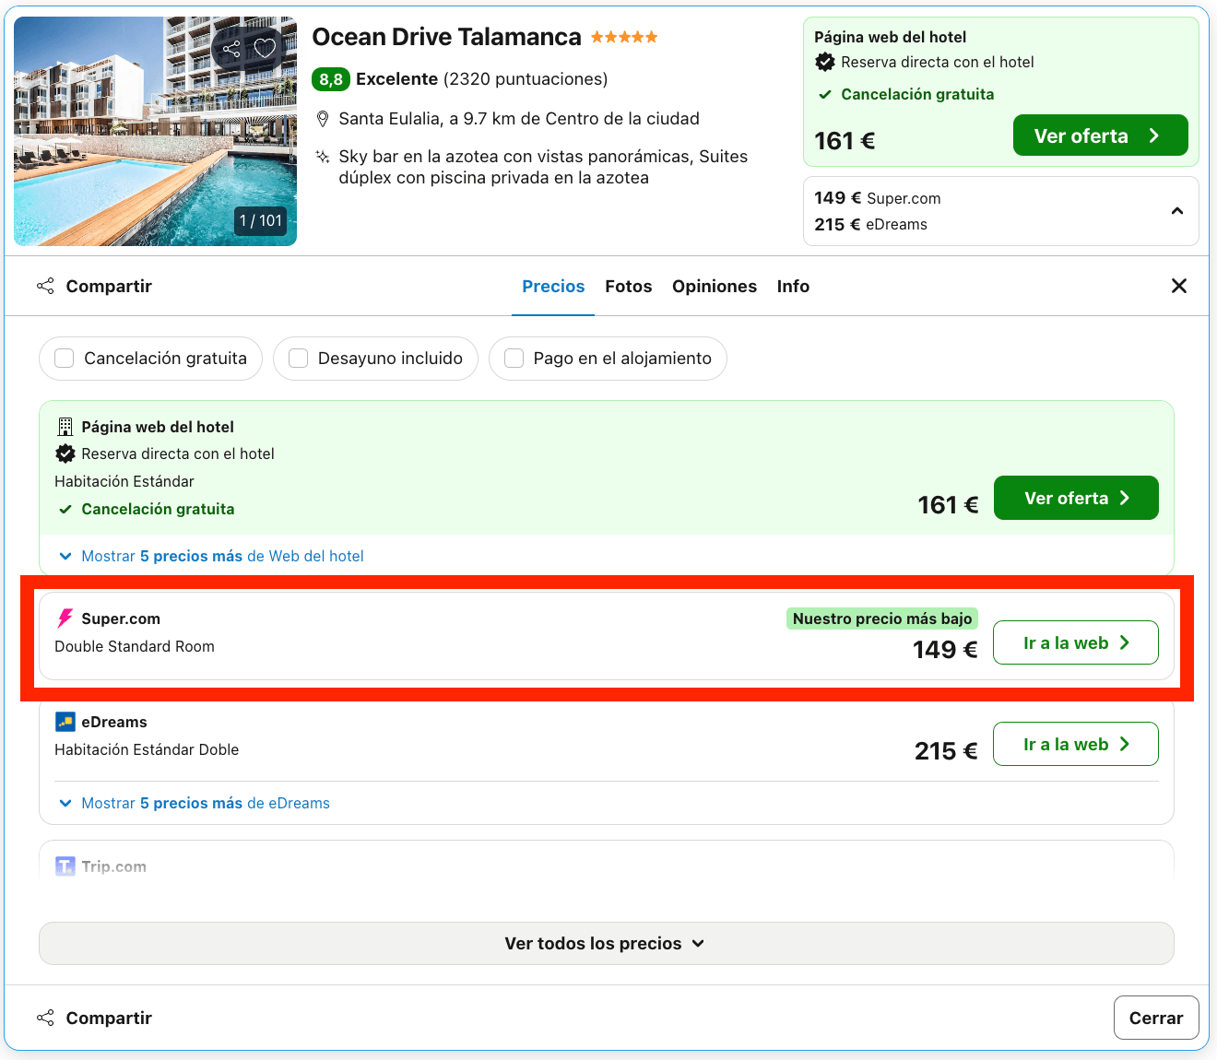The height and width of the screenshot is (1060, 1217).
Task: Save hotel with heart icon on photo
Action: pyautogui.click(x=266, y=48)
